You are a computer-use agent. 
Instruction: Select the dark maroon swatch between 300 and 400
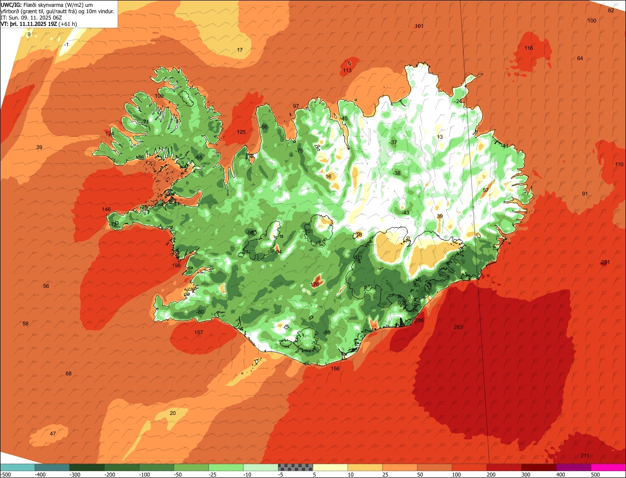pos(539,467)
